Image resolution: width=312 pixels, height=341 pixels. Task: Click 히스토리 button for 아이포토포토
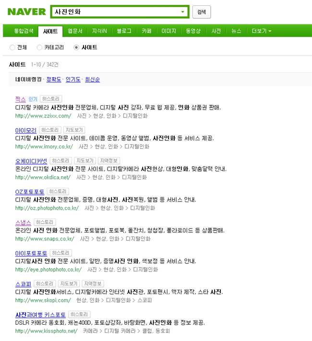(x=61, y=253)
